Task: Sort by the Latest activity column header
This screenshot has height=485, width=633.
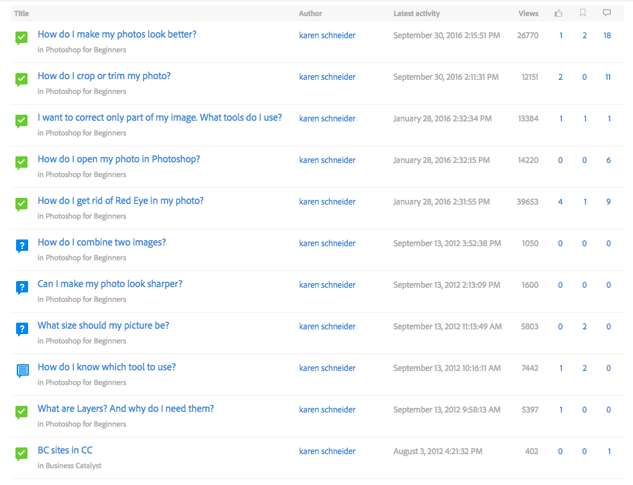Action: tap(416, 13)
